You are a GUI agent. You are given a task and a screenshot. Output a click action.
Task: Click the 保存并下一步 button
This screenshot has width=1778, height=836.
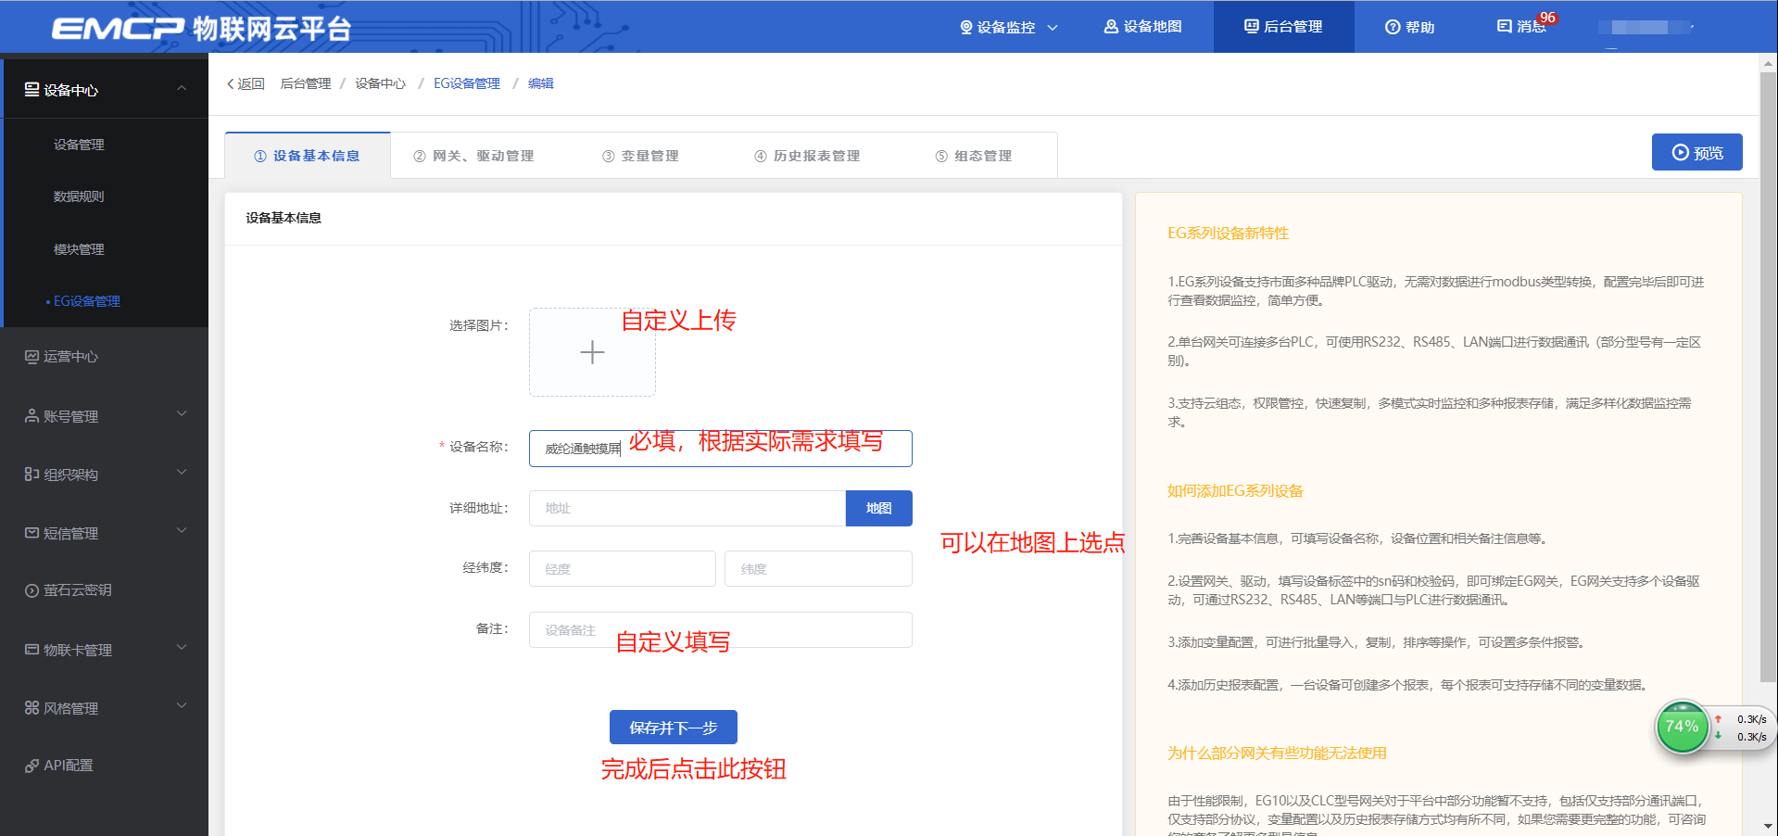673,728
